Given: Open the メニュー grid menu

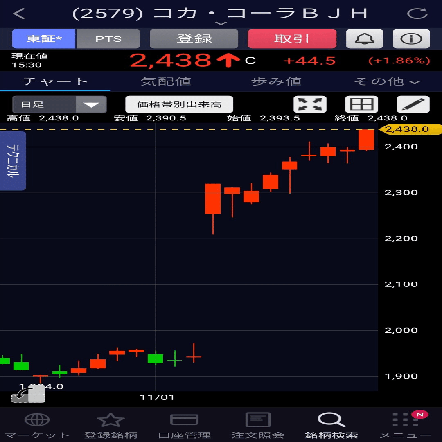Looking at the screenshot, I should (x=405, y=426).
